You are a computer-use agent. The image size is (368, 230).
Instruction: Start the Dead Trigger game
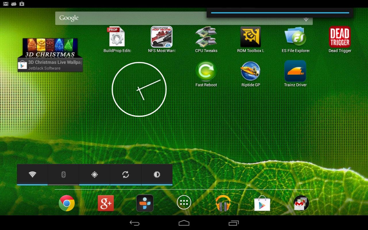340,39
